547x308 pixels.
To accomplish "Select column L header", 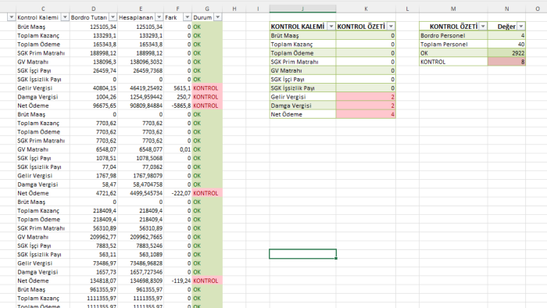I will pos(407,9).
